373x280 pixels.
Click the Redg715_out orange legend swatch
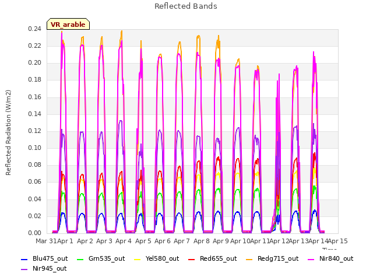coord(249,259)
